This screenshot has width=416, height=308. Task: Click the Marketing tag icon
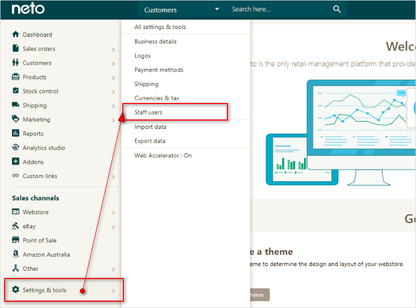point(16,119)
